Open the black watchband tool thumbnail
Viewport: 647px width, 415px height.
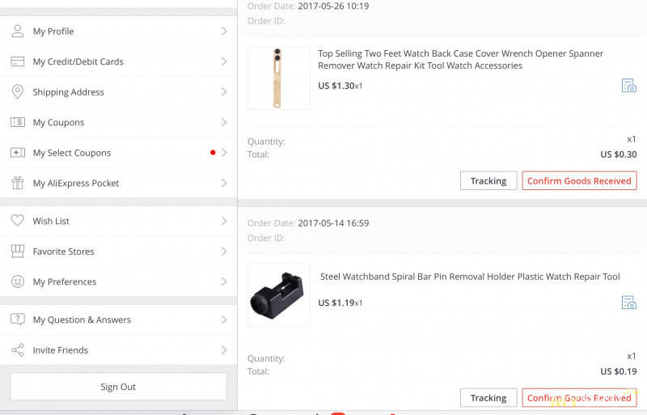[x=278, y=295]
